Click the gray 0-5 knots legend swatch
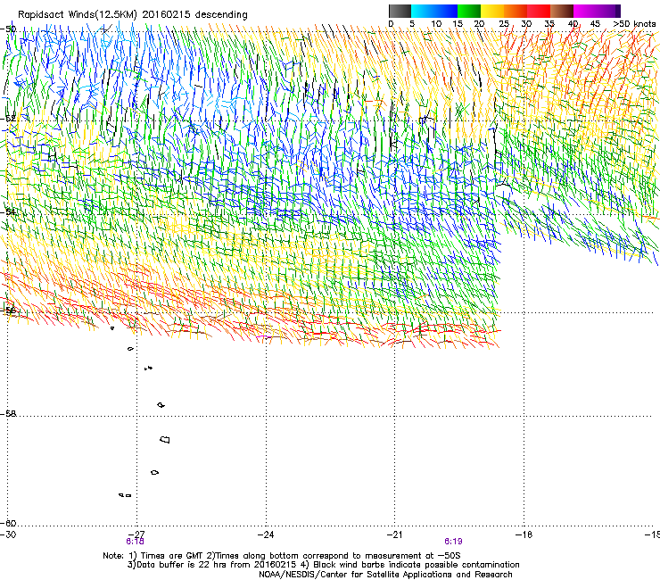The width and height of the screenshot is (660, 580). click(x=400, y=11)
